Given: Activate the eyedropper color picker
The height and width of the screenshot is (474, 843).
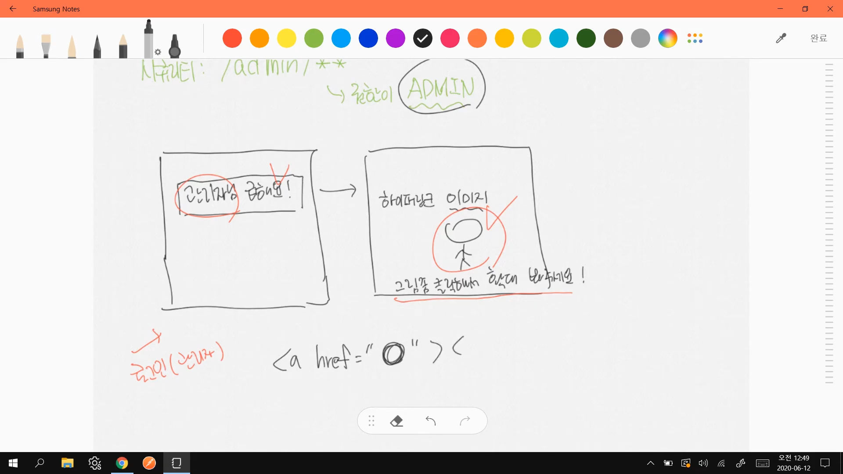Looking at the screenshot, I should pos(781,38).
